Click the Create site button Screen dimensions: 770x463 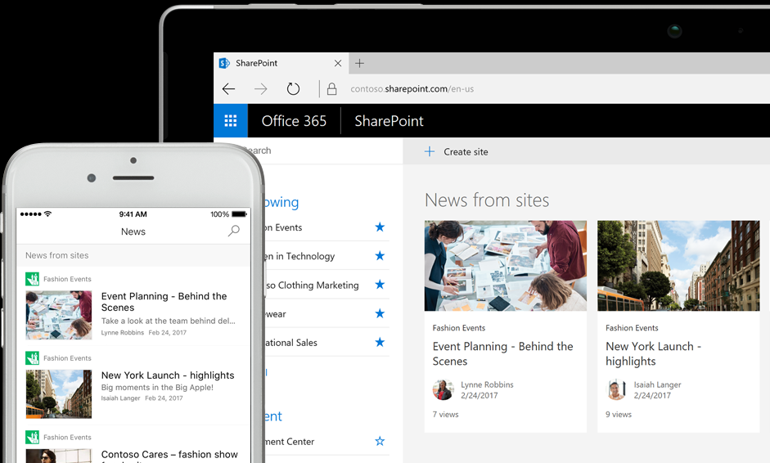click(457, 151)
